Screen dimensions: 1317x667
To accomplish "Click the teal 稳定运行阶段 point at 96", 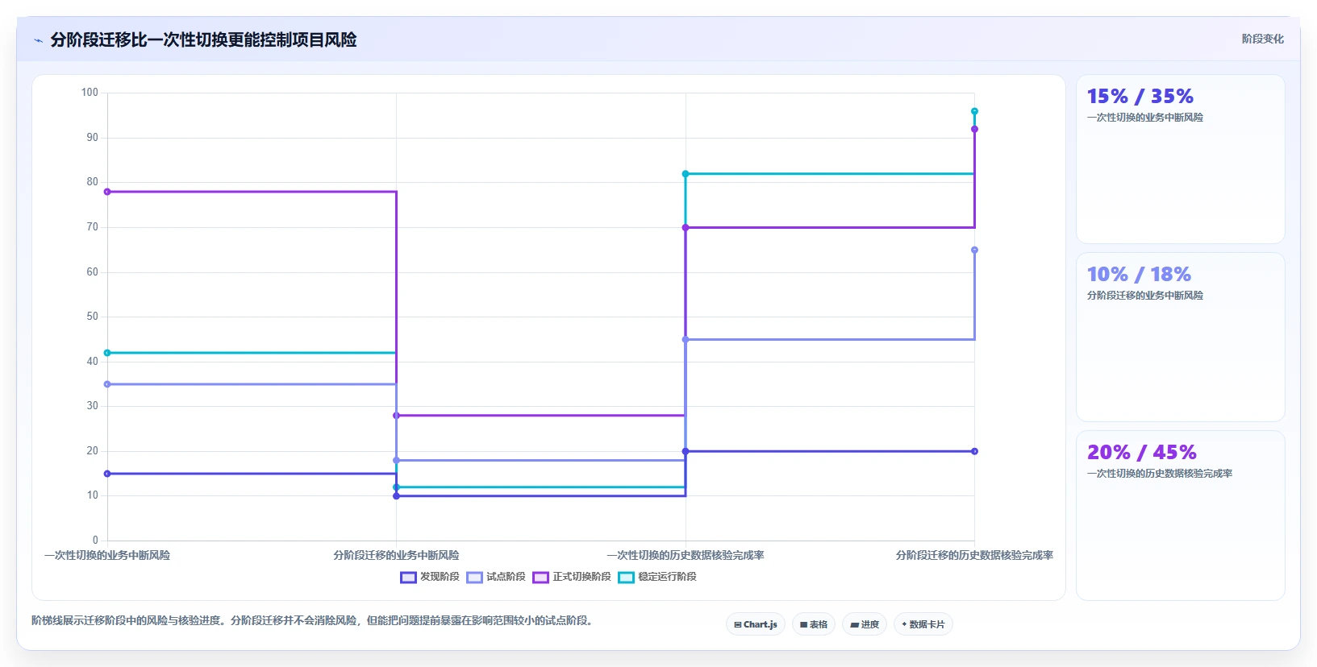I will click(974, 111).
